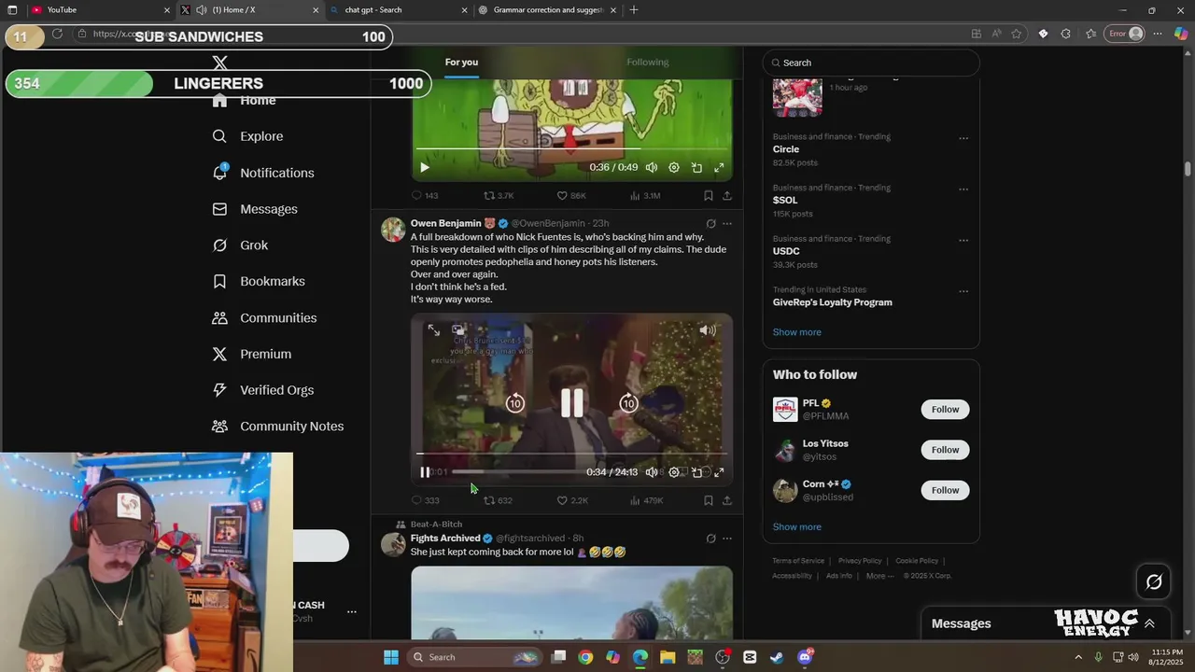Expand Owen Benjamin video using top-left arrows icon
Image resolution: width=1195 pixels, height=672 pixels.
pos(434,330)
